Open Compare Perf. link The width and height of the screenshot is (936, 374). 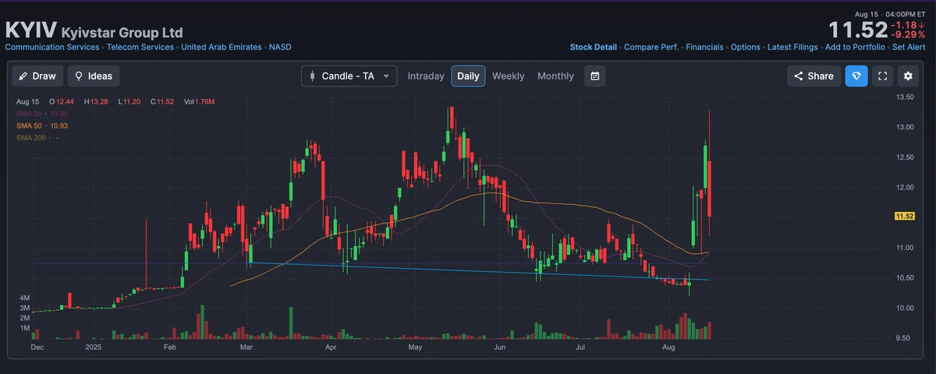pos(651,48)
